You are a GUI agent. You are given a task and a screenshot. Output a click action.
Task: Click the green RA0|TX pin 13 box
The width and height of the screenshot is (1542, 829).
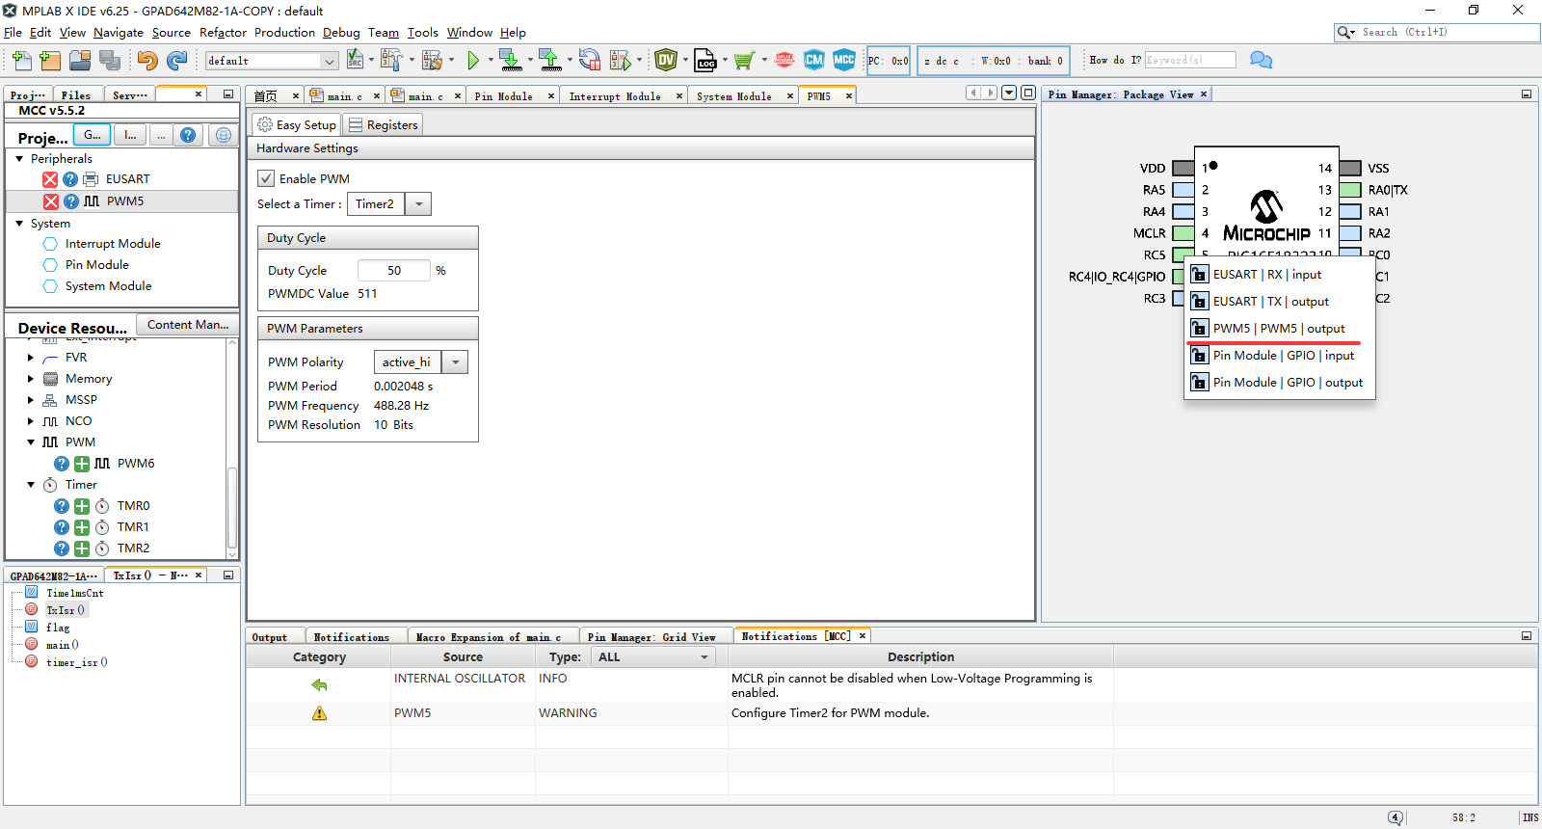click(x=1350, y=190)
